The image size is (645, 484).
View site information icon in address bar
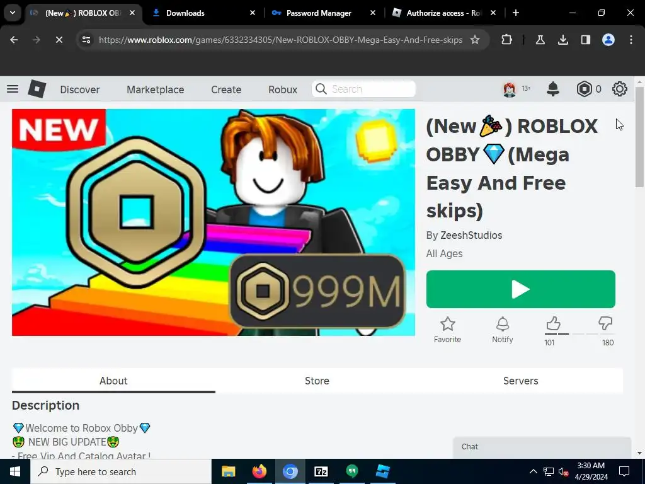(86, 40)
